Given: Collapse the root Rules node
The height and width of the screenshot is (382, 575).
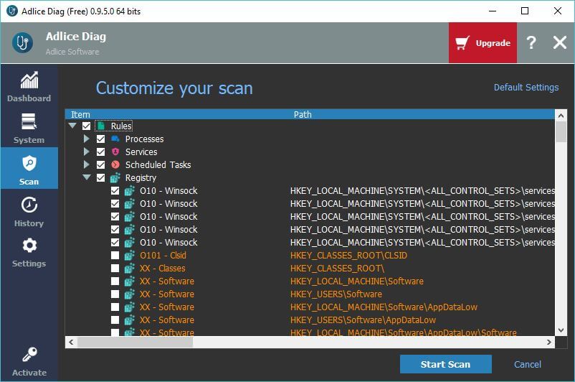Looking at the screenshot, I should click(72, 126).
